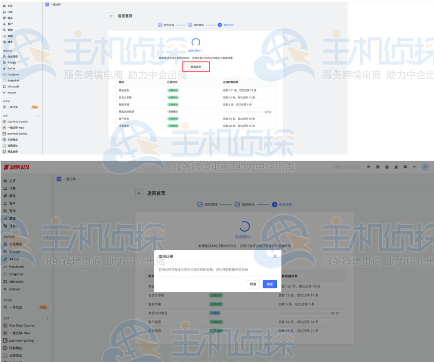Open the Y user avatar menu

(x=425, y=167)
